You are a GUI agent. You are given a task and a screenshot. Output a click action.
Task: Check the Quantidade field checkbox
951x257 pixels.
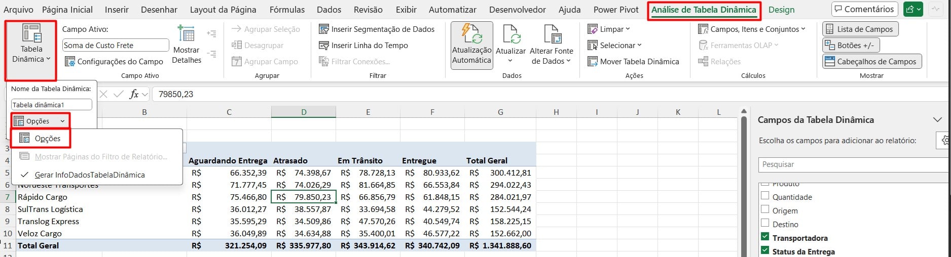(765, 195)
